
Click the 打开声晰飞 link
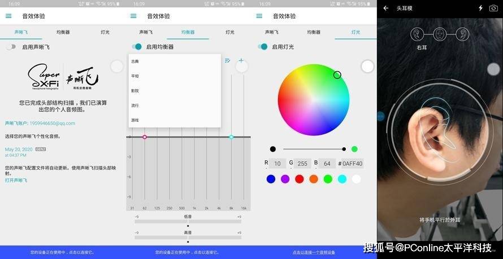(x=16, y=180)
